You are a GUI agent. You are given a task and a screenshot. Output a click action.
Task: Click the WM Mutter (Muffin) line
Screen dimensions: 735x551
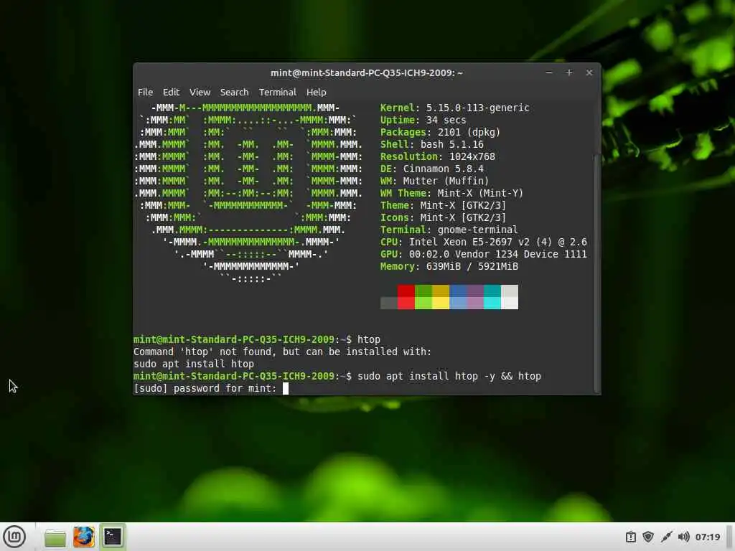pos(434,181)
